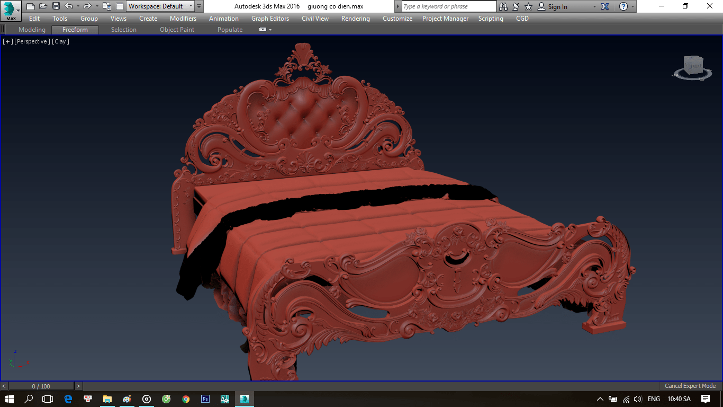The height and width of the screenshot is (407, 723).
Task: Switch to the Object Paint ribbon tab
Action: click(177, 30)
